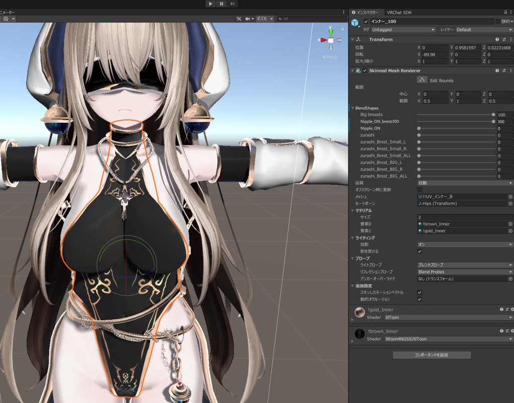This screenshot has width=514, height=403.
Task: Open picker for アンカーオーバーライド field
Action: coord(510,279)
